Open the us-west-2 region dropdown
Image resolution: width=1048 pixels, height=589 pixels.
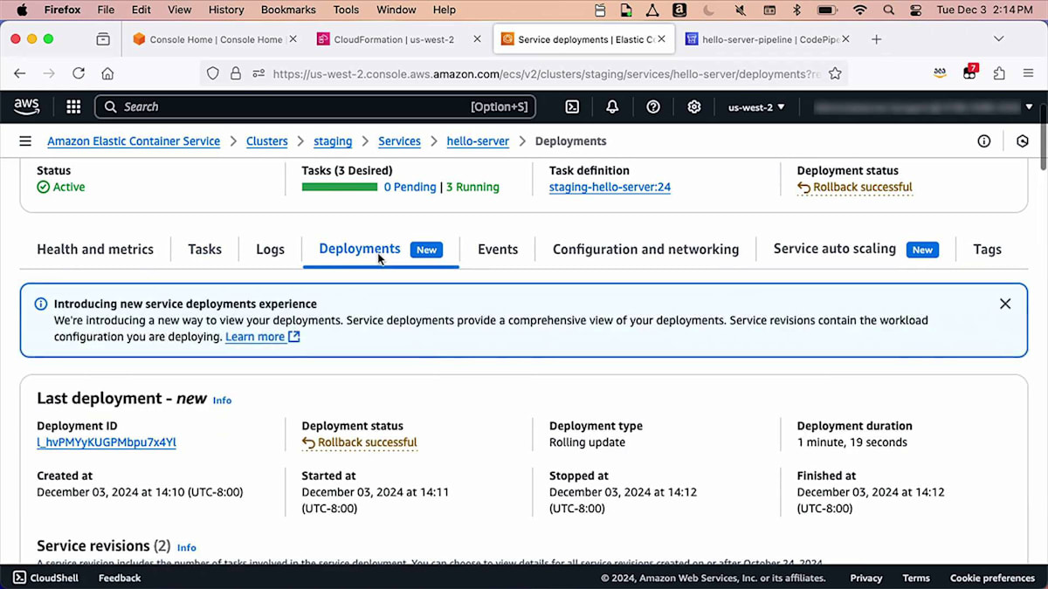[756, 106]
